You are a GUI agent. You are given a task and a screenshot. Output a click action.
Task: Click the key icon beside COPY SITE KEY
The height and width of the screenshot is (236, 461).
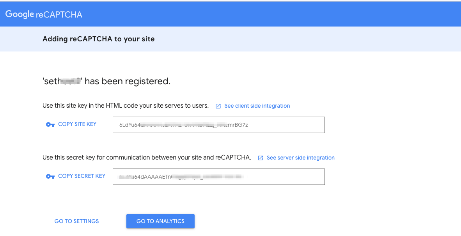tap(50, 124)
